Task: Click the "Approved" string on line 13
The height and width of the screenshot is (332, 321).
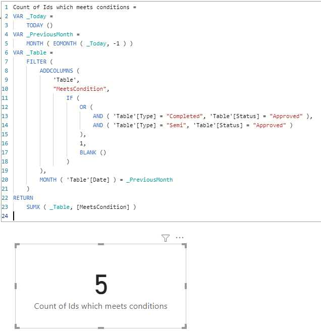Action: click(x=286, y=116)
